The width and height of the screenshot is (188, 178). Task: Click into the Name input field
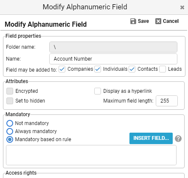113,59
